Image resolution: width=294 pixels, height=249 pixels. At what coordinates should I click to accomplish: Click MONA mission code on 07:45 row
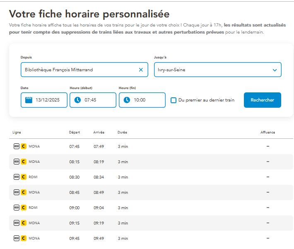point(34,146)
